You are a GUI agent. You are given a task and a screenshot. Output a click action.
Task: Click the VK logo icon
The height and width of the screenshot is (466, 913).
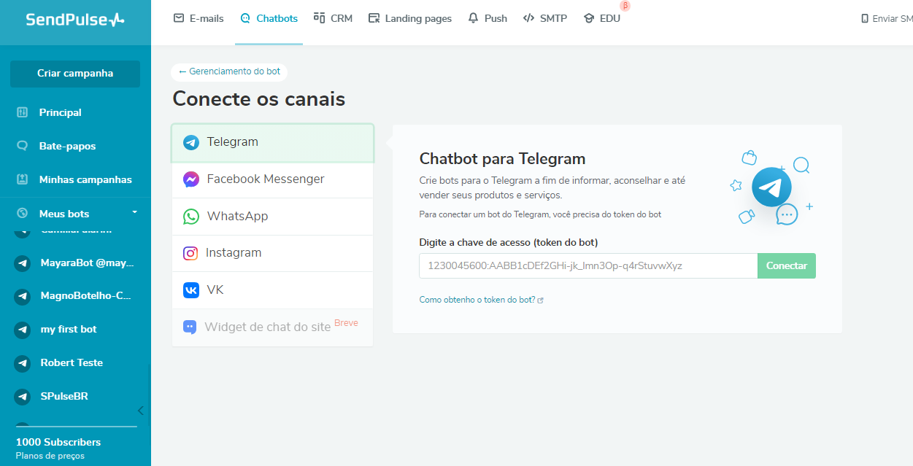click(190, 290)
